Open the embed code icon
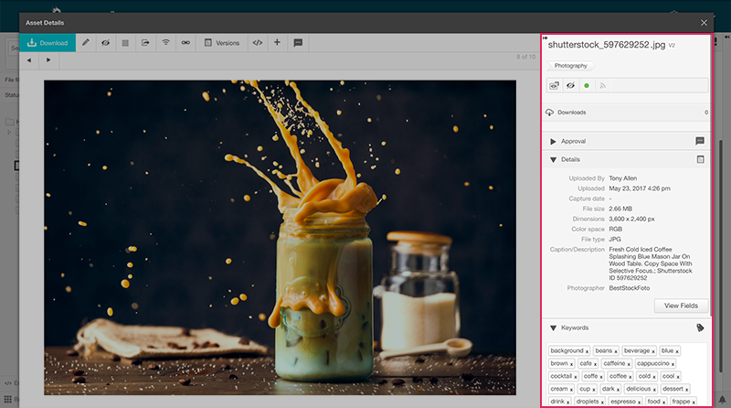This screenshot has width=731, height=408. click(x=258, y=42)
